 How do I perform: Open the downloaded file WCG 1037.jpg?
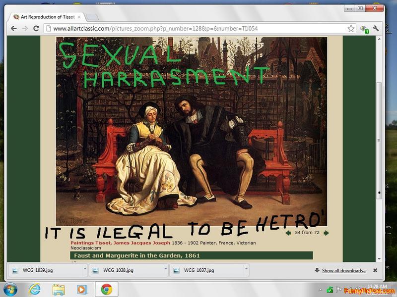[x=207, y=270]
